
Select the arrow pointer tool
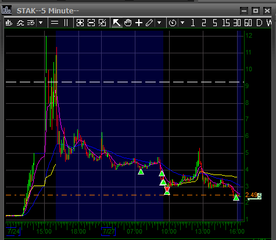coord(117,23)
